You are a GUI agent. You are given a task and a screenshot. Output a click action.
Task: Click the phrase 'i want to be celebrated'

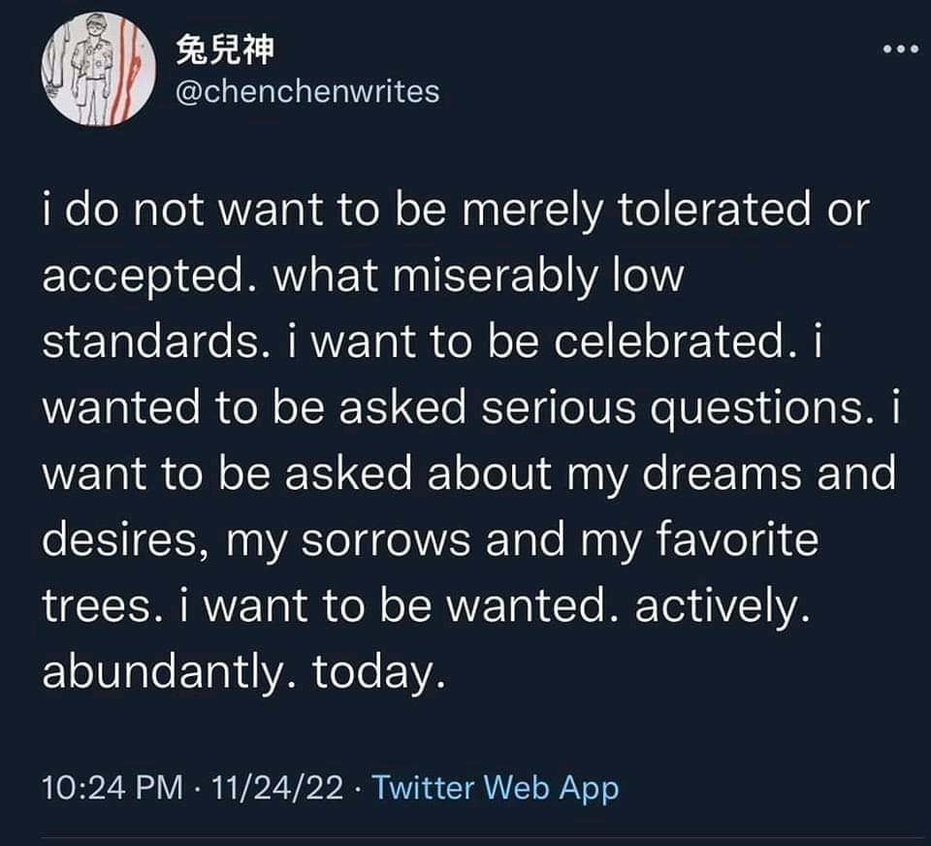[x=541, y=342]
